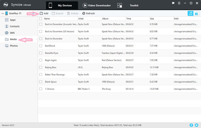201x128 pixels.
Task: Open Photos in the sidebar
Action: tap(14, 46)
